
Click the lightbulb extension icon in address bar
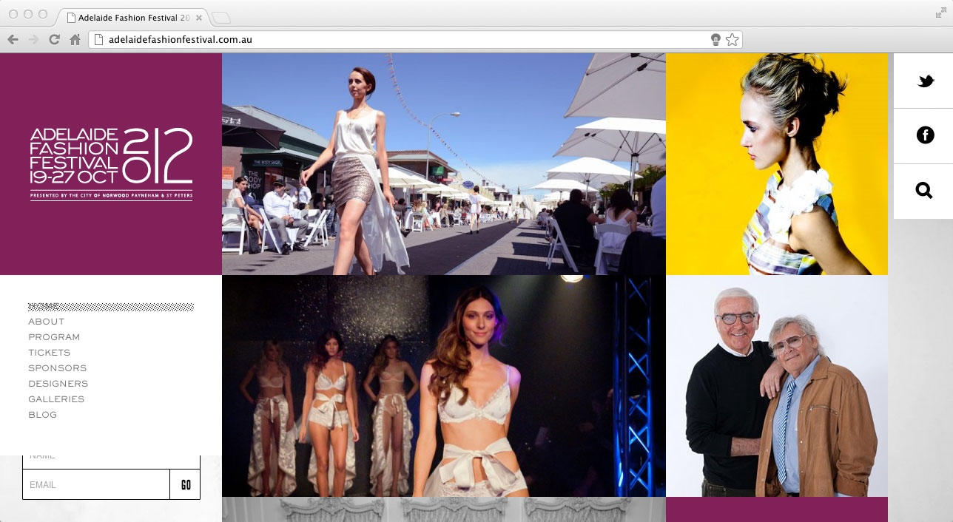click(715, 40)
